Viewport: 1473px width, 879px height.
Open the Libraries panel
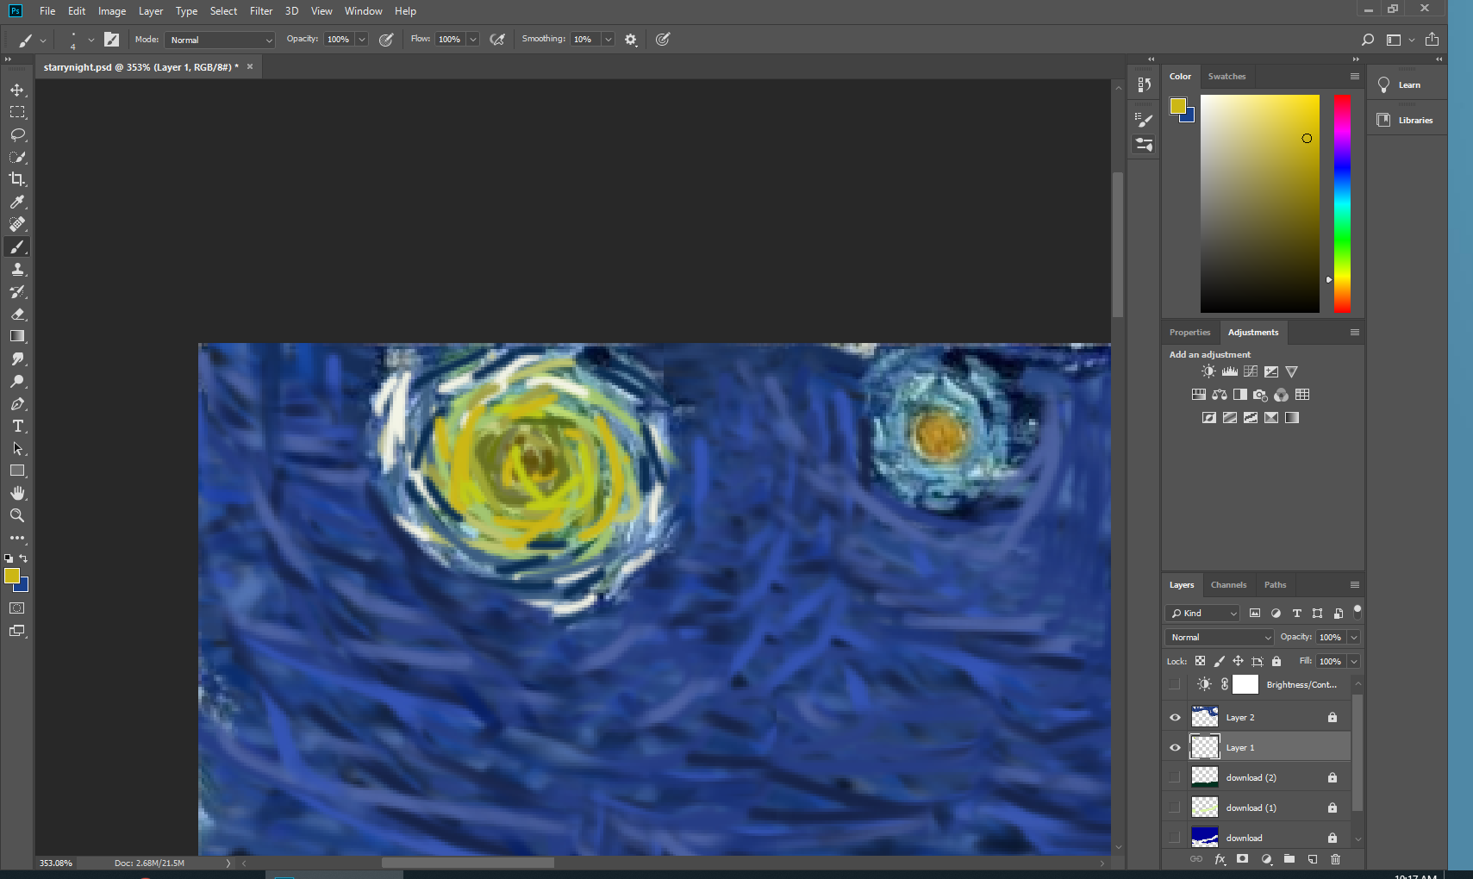coord(1407,120)
